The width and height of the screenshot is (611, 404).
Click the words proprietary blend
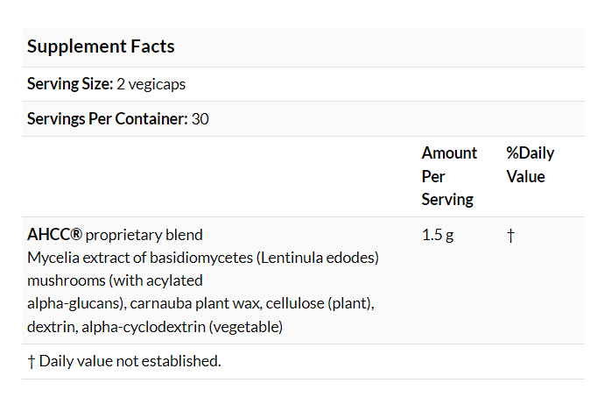point(144,235)
